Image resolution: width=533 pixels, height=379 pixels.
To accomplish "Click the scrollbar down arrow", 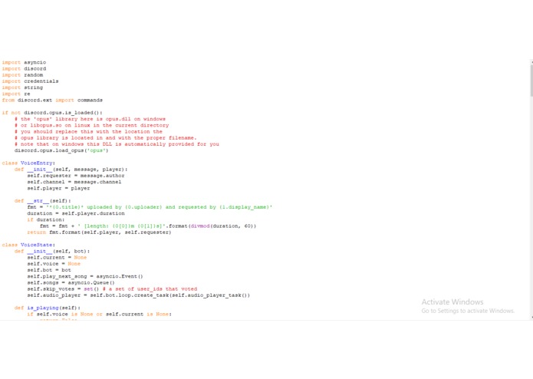I will click(531, 318).
